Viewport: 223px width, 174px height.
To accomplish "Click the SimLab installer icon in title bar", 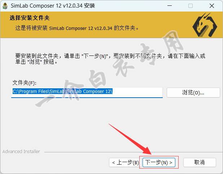I will point(5,6).
